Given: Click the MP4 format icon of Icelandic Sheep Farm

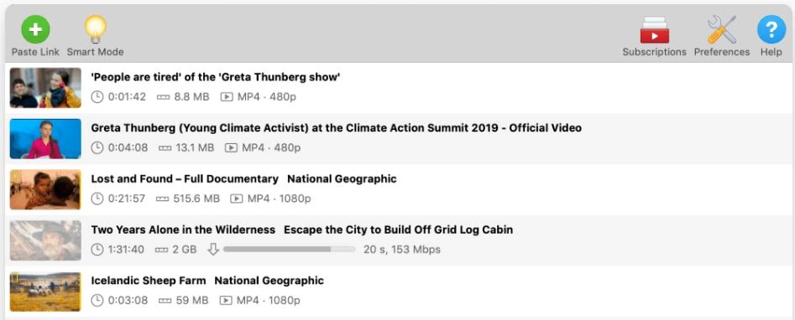Looking at the screenshot, I should [226, 300].
